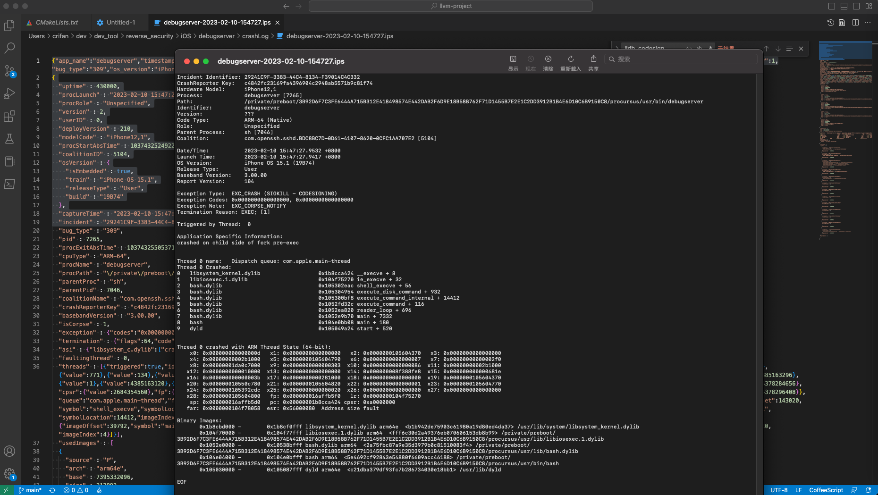This screenshot has width=878, height=495.
Task: Open the Search view in the VS Code activity bar
Action: click(9, 48)
